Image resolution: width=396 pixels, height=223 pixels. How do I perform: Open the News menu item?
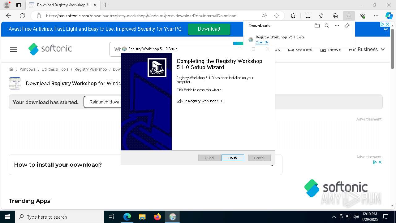point(331,50)
